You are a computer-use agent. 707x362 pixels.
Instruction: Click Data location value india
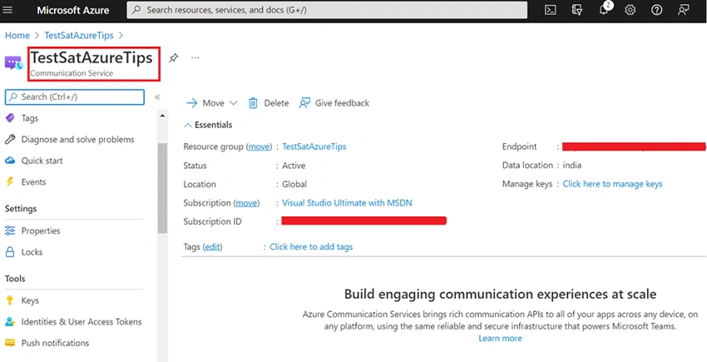(571, 166)
